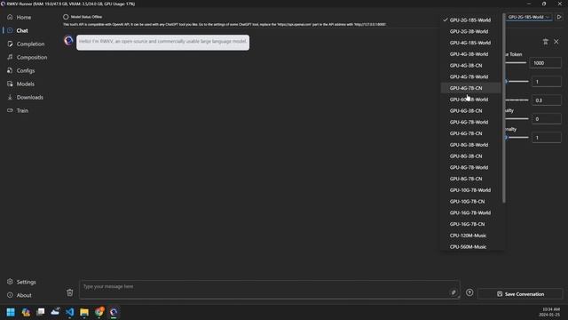Screen dimensions: 568x320
Task: Click the dropdown list scrollbar
Action: pos(504,108)
